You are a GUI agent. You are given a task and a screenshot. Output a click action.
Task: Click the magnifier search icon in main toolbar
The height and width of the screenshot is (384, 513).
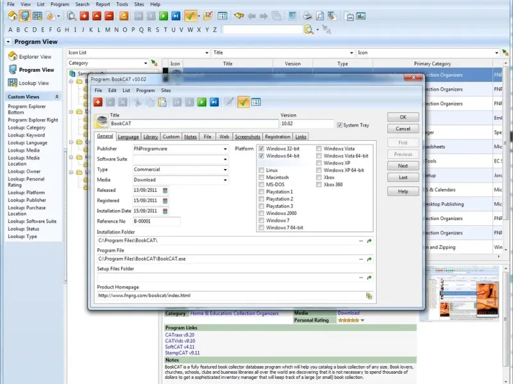click(x=72, y=15)
